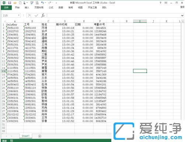The height and width of the screenshot is (142, 185).
Task: Click the selected cell I15
Action: point(140,71)
